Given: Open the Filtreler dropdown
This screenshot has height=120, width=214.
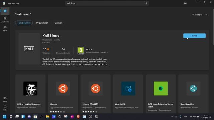Looking at the screenshot, I should [x=200, y=15].
